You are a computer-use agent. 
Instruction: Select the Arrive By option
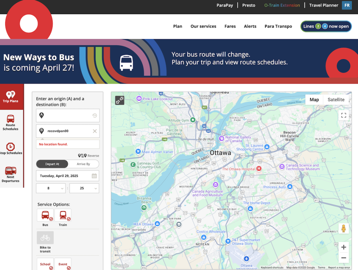point(83,164)
